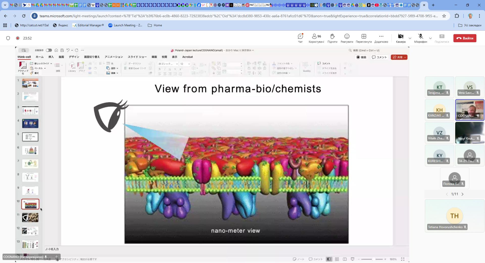Open the reactions emoji menu
Image resolution: width=485 pixels, height=263 pixels.
click(x=347, y=38)
